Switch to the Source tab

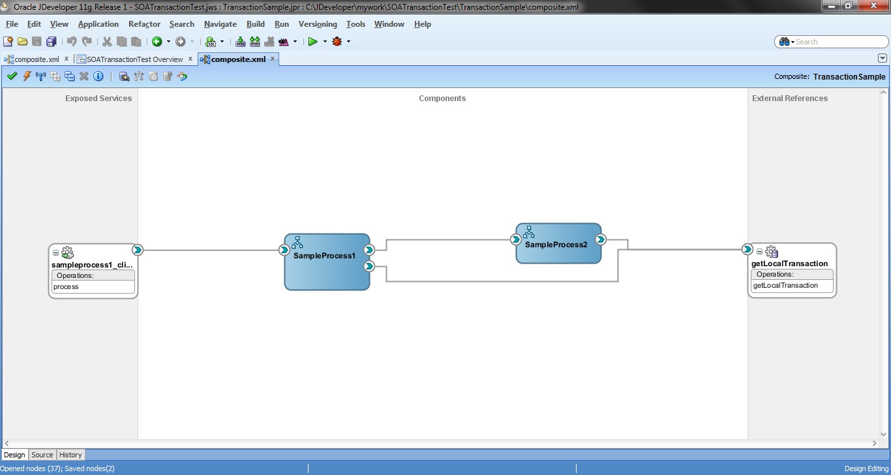[x=42, y=455]
